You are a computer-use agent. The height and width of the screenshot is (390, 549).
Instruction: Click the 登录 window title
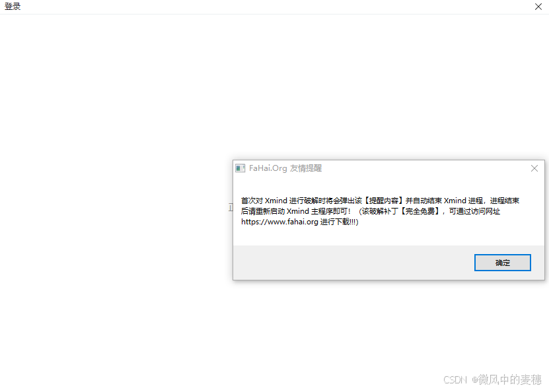pyautogui.click(x=13, y=7)
